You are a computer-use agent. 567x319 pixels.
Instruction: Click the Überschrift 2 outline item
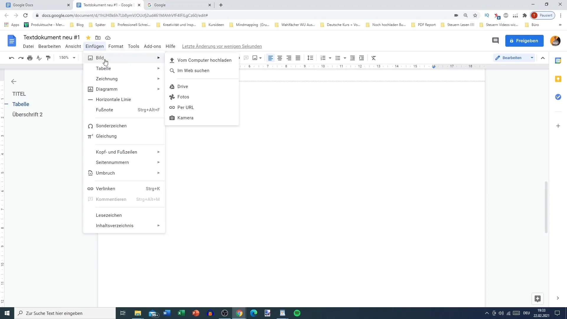(x=27, y=115)
